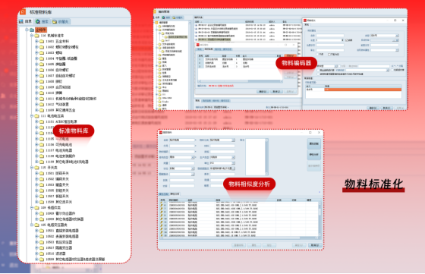Screen dimensions: 425x274
Task: Switch to the 收藏夹 tab in 标准物料库
Action: pyautogui.click(x=61, y=21)
